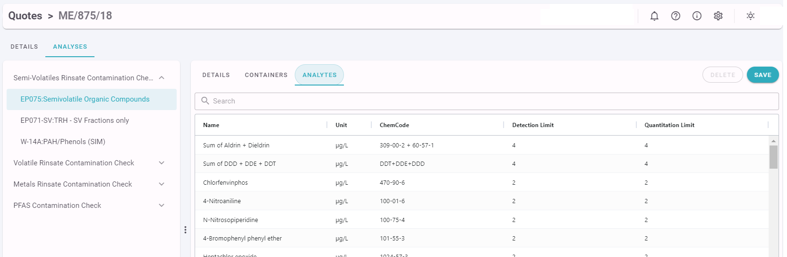This screenshot has height=257, width=787.
Task: Switch to the top-level Details tab
Action: 24,47
